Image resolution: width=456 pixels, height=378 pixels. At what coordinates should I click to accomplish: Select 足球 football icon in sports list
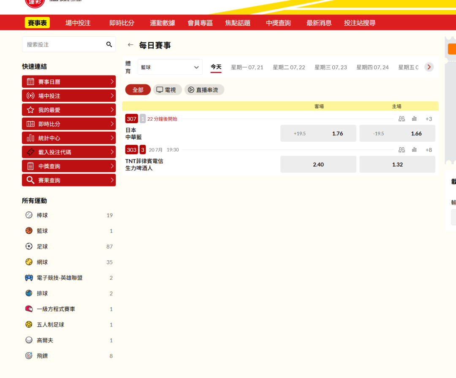coord(29,246)
